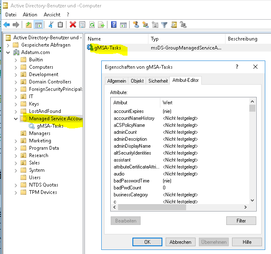Viewport: 271px width, 254px height.
Task: Click the Cut scissors icon
Action: 51,25
